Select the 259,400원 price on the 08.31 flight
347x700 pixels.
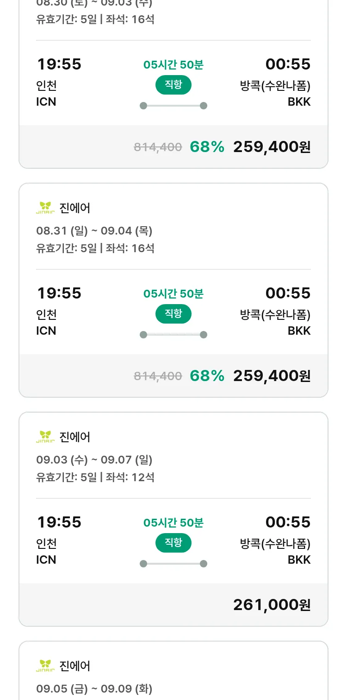click(272, 375)
